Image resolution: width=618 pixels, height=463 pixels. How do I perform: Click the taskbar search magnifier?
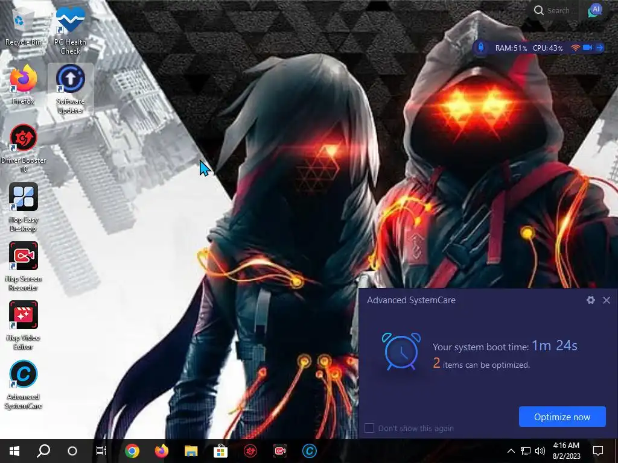43,451
